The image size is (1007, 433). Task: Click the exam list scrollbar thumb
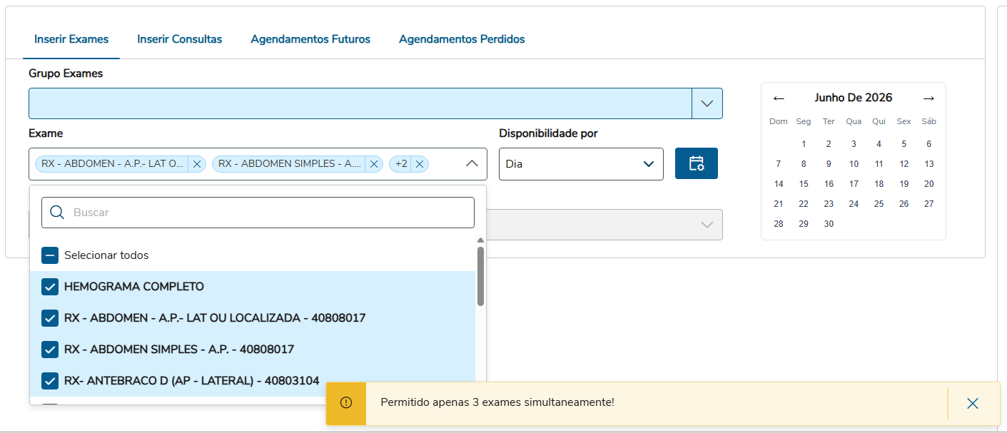480,276
